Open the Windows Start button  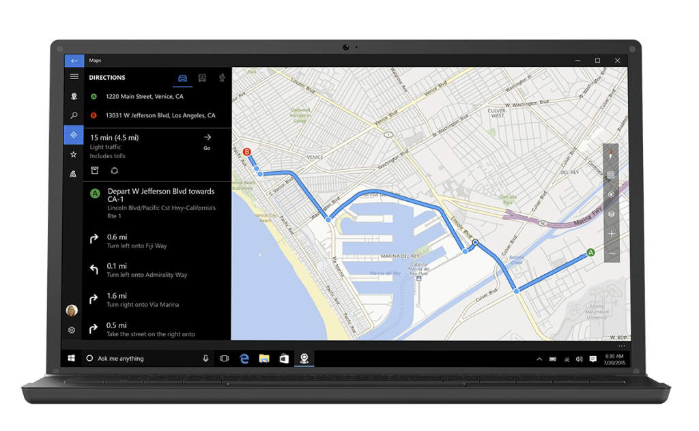(71, 359)
